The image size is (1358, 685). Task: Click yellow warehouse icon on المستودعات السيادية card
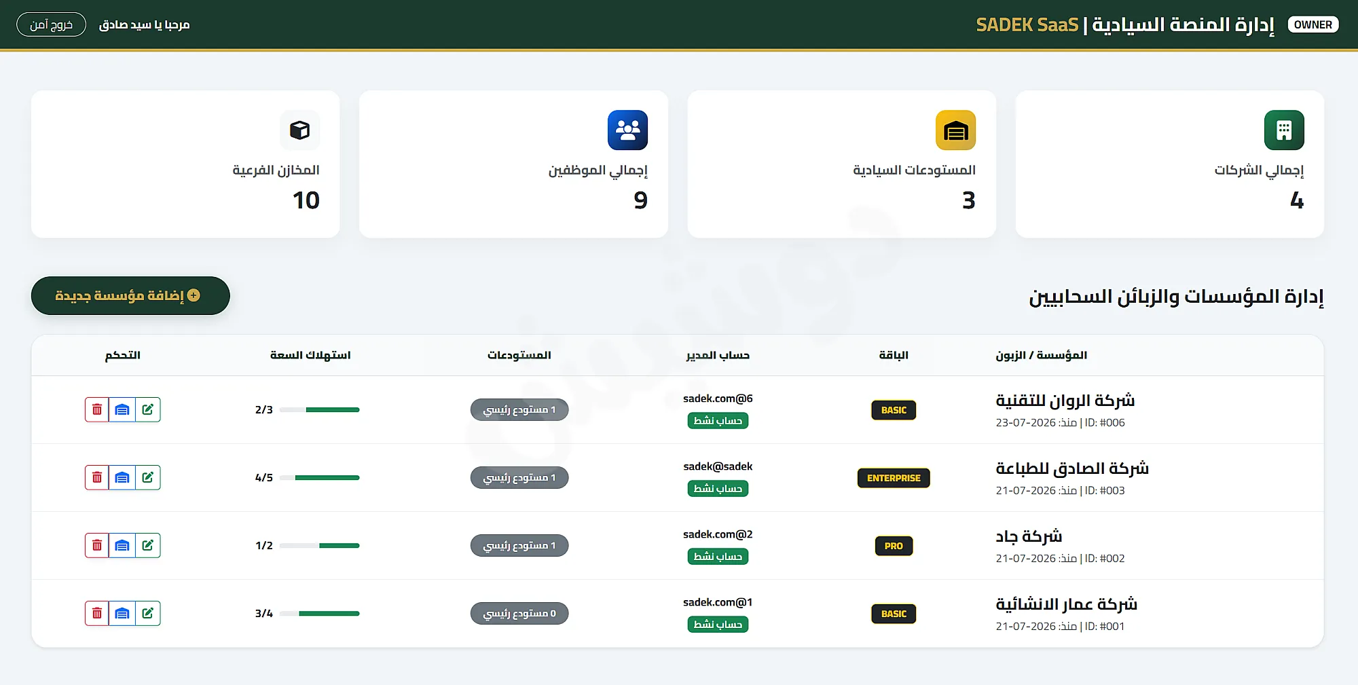[955, 130]
